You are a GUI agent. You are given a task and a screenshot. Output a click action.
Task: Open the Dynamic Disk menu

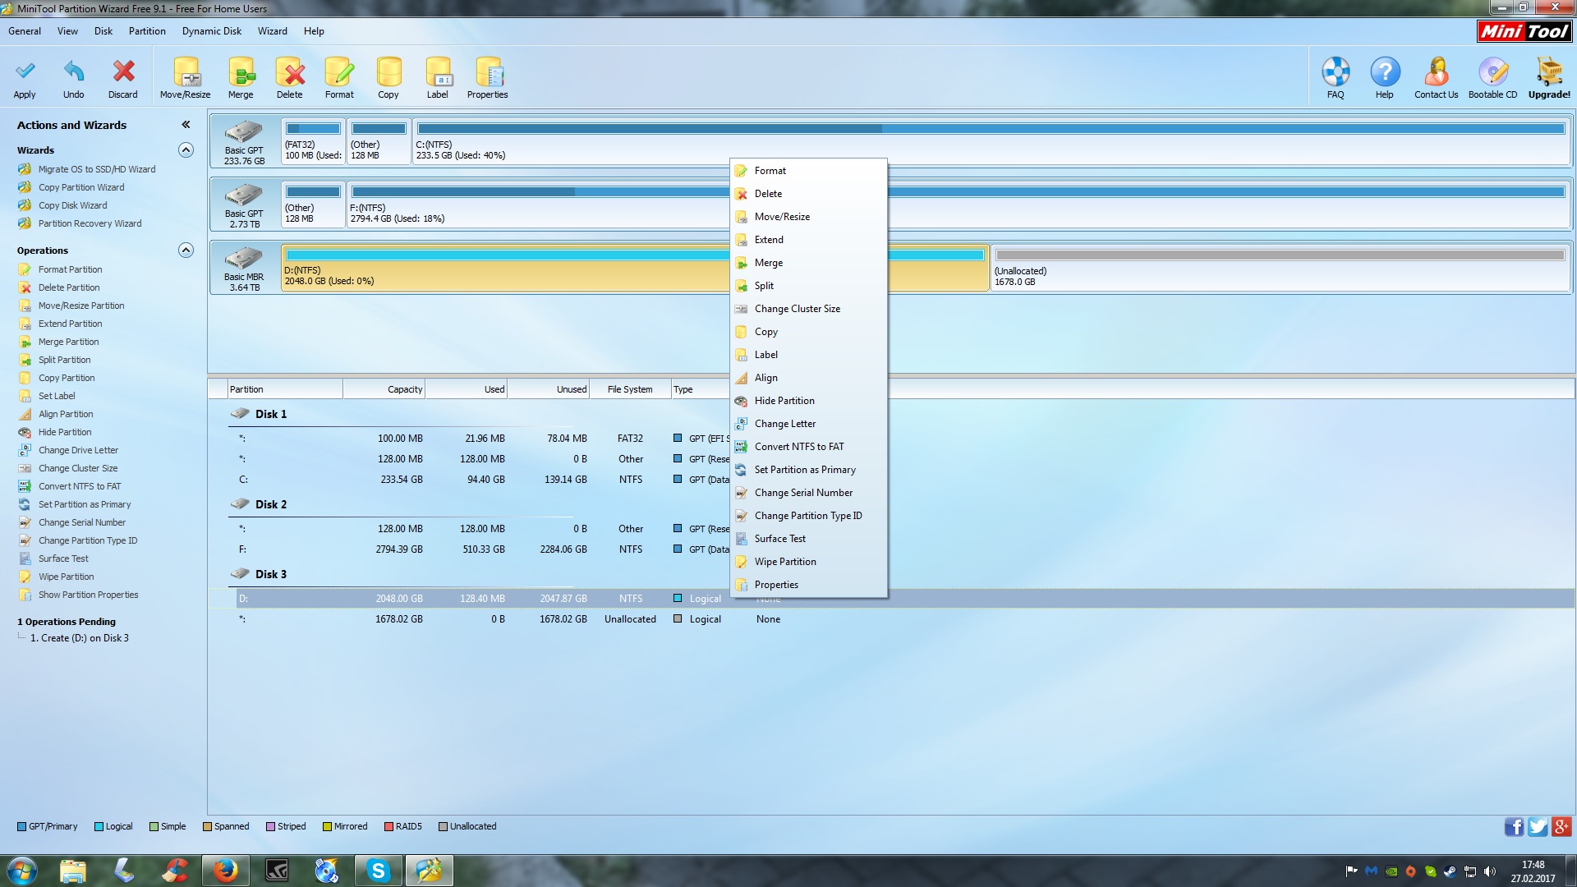211,31
